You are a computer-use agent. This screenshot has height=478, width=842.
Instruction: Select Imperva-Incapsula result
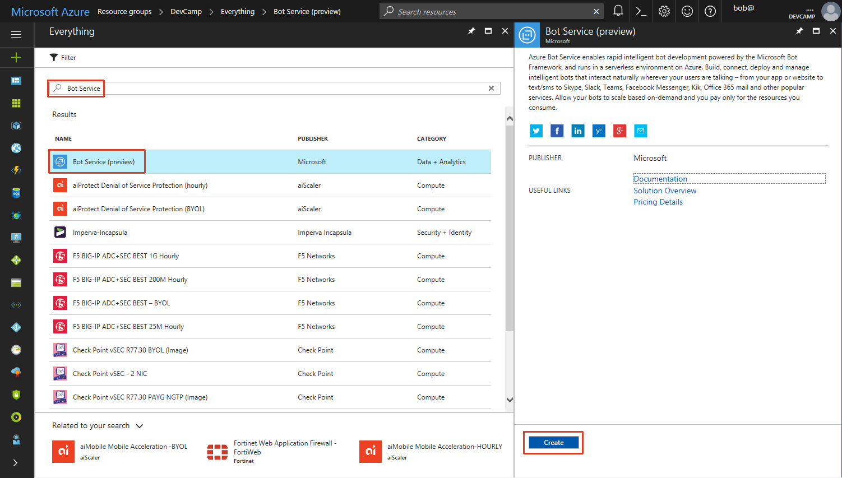point(270,232)
